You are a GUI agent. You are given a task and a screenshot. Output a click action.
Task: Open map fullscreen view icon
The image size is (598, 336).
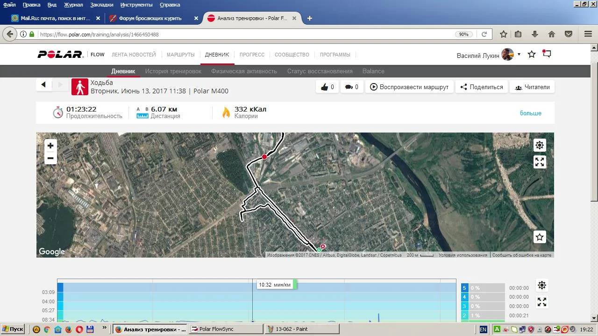point(540,162)
